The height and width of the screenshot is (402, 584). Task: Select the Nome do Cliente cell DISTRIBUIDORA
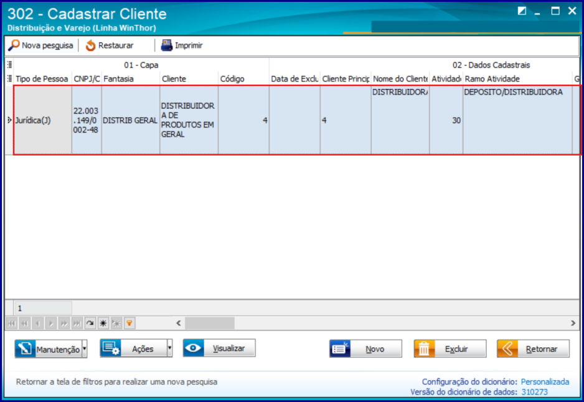[400, 120]
